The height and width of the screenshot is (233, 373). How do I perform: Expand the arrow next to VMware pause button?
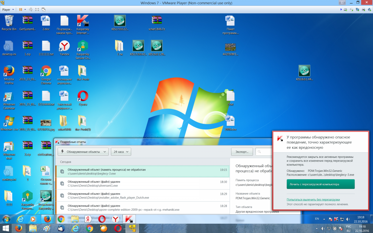click(25, 10)
